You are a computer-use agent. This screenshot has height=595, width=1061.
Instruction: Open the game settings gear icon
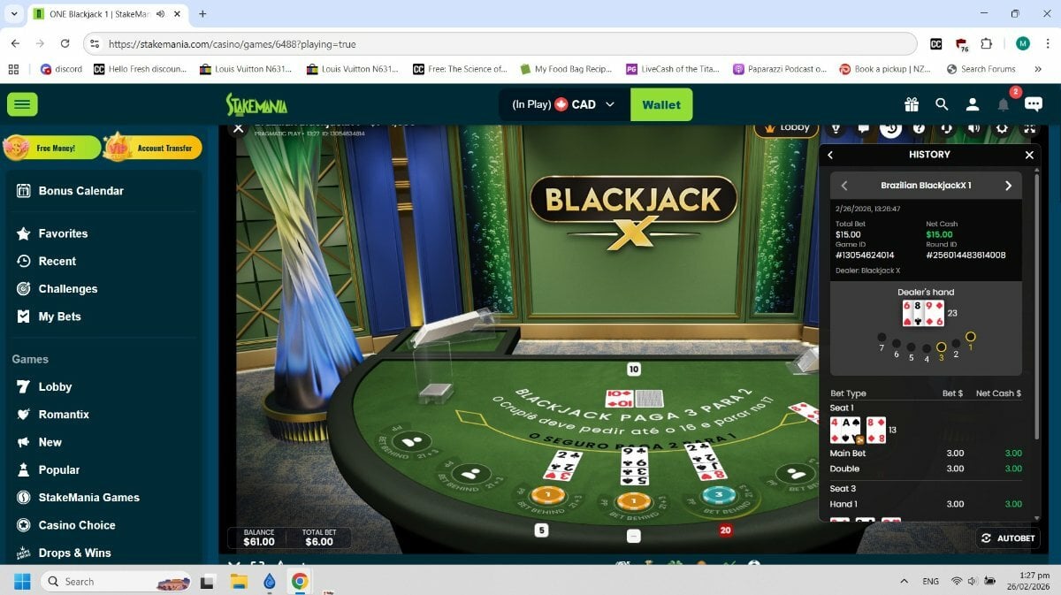point(1001,128)
